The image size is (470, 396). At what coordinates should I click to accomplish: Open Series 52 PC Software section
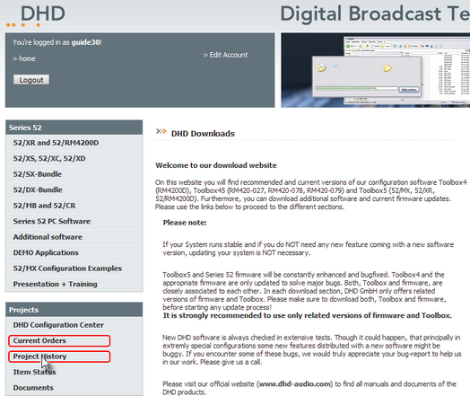pyautogui.click(x=74, y=221)
